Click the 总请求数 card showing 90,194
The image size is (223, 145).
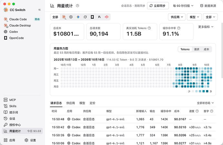click(103, 32)
